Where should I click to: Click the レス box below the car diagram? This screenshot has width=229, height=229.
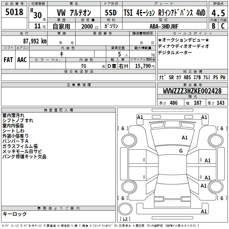point(125,219)
